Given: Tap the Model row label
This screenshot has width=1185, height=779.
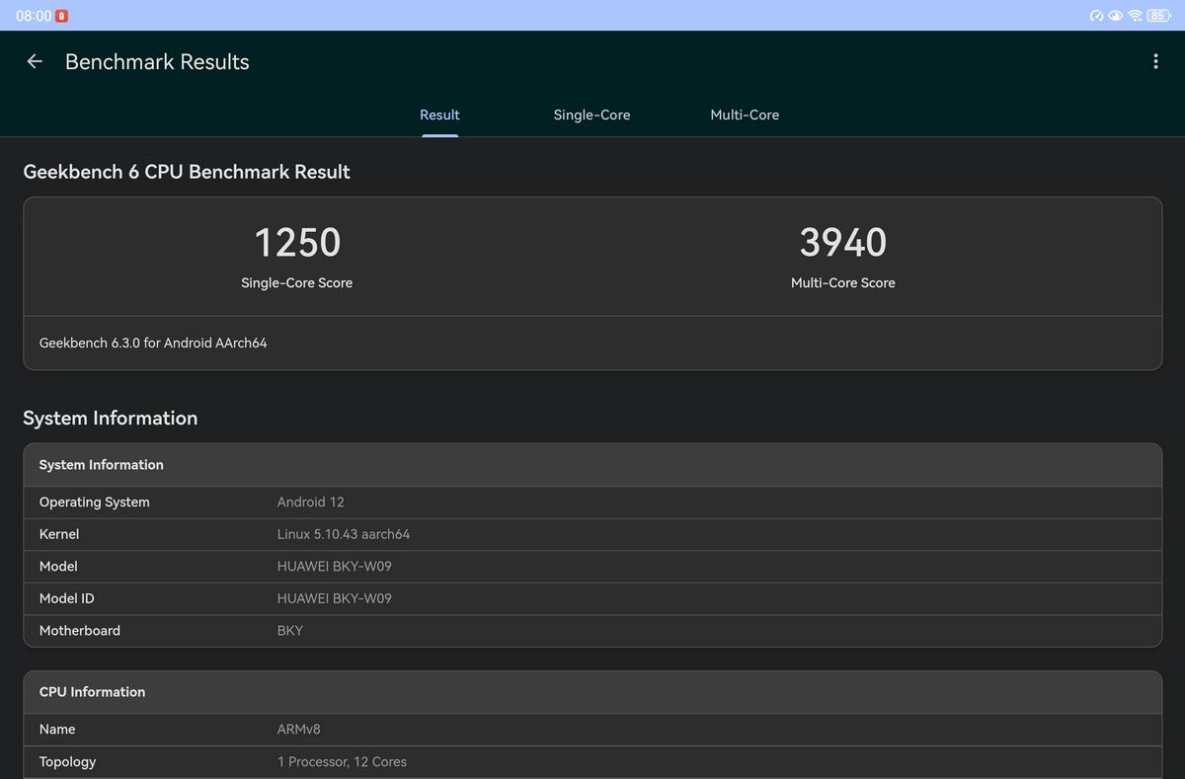Looking at the screenshot, I should pyautogui.click(x=58, y=566).
